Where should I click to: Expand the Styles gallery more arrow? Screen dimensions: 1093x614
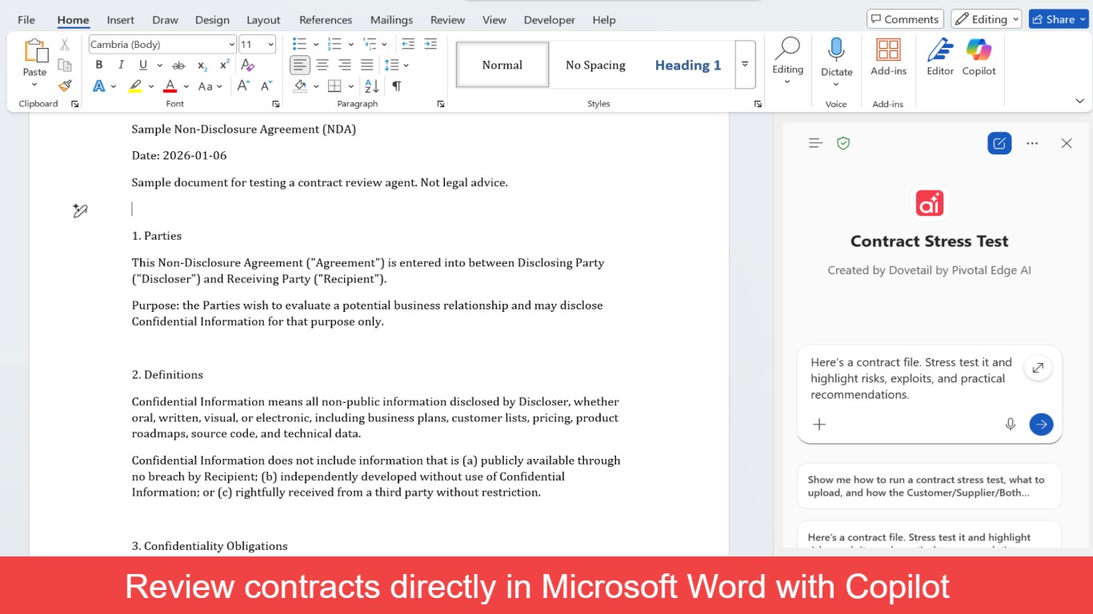(x=745, y=65)
